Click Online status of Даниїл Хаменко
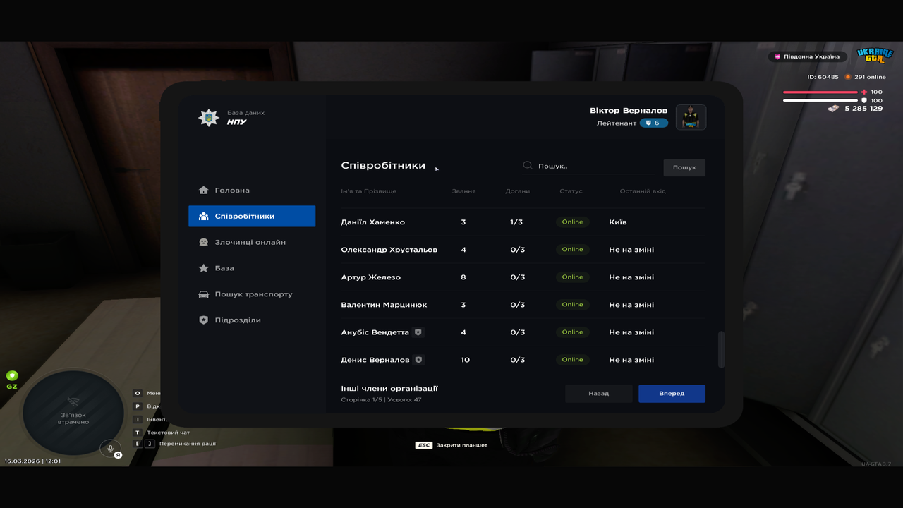This screenshot has width=903, height=508. coord(573,222)
